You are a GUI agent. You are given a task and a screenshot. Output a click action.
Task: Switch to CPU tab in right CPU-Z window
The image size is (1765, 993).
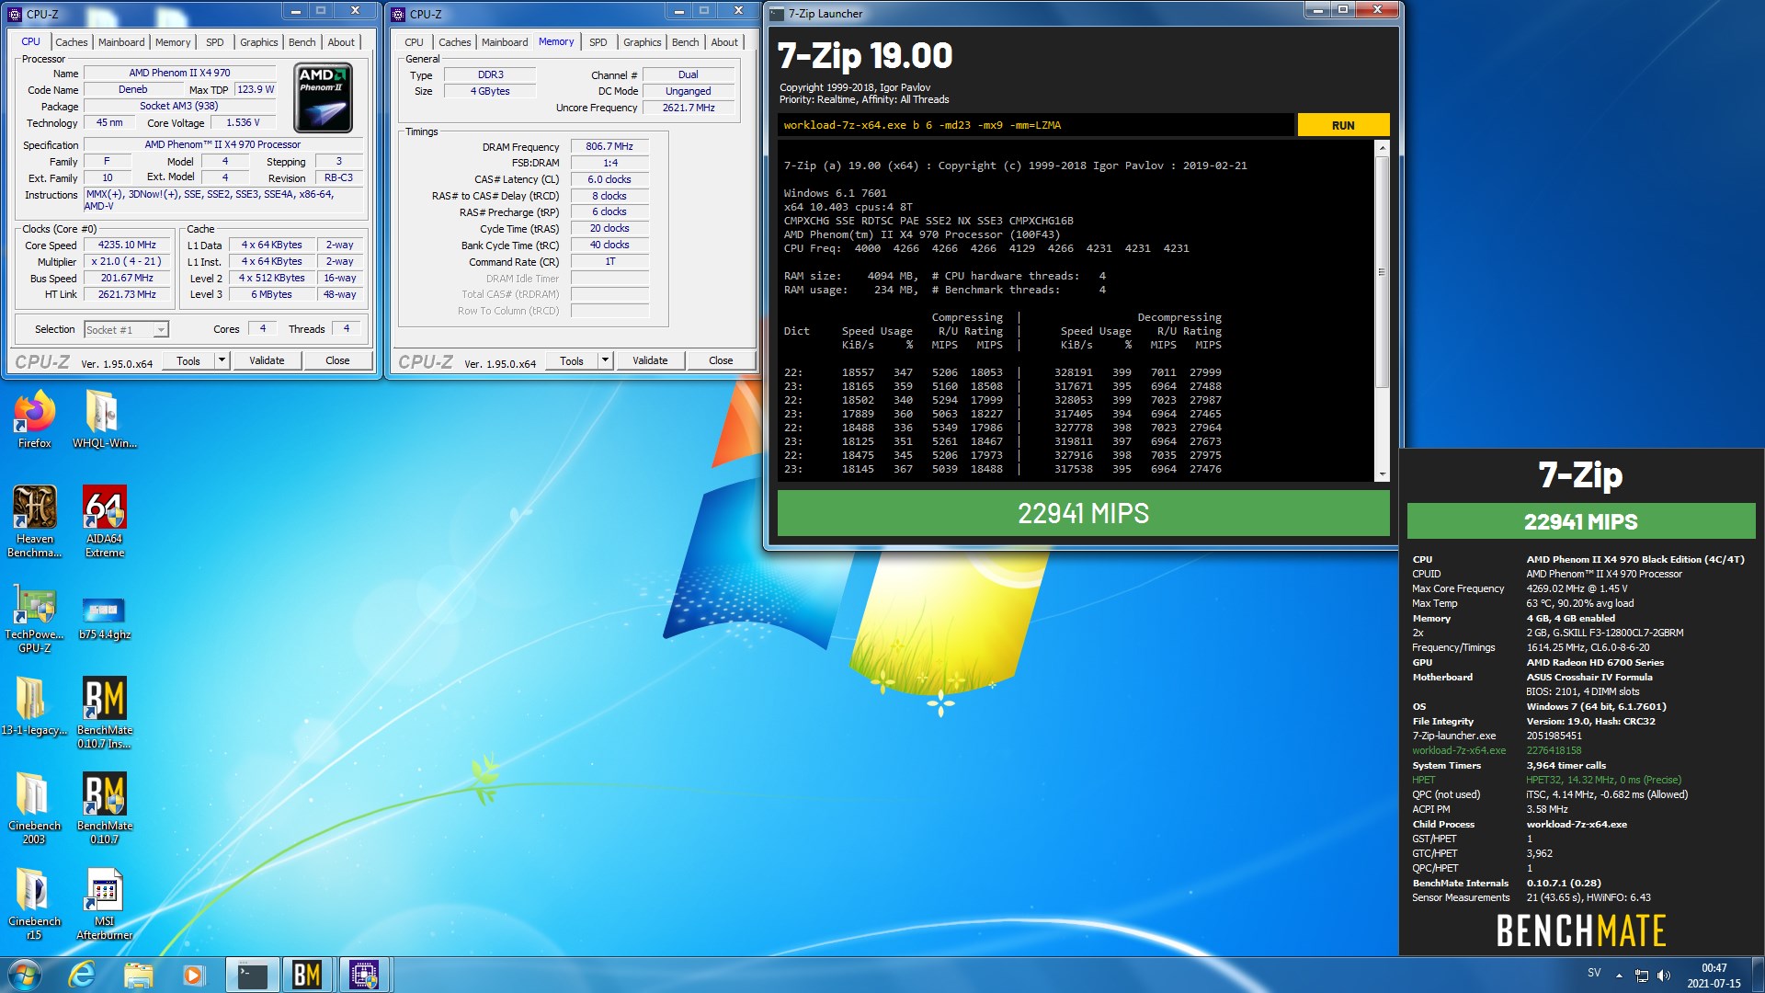click(414, 42)
